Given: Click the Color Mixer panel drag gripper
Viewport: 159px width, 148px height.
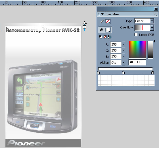Looking at the screenshot, I should tap(99, 14).
